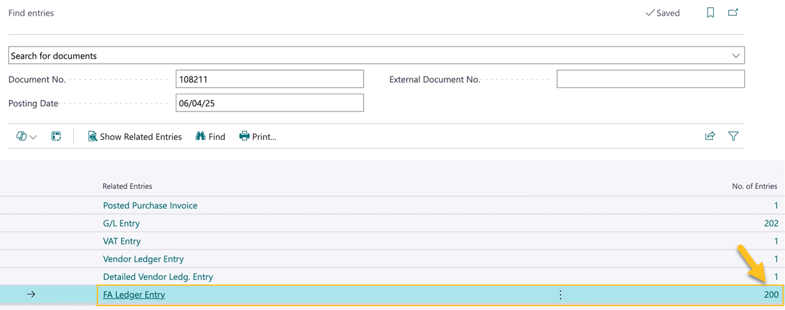Click the External Document No. field
Viewport: 785px width, 310px height.
pyautogui.click(x=650, y=80)
